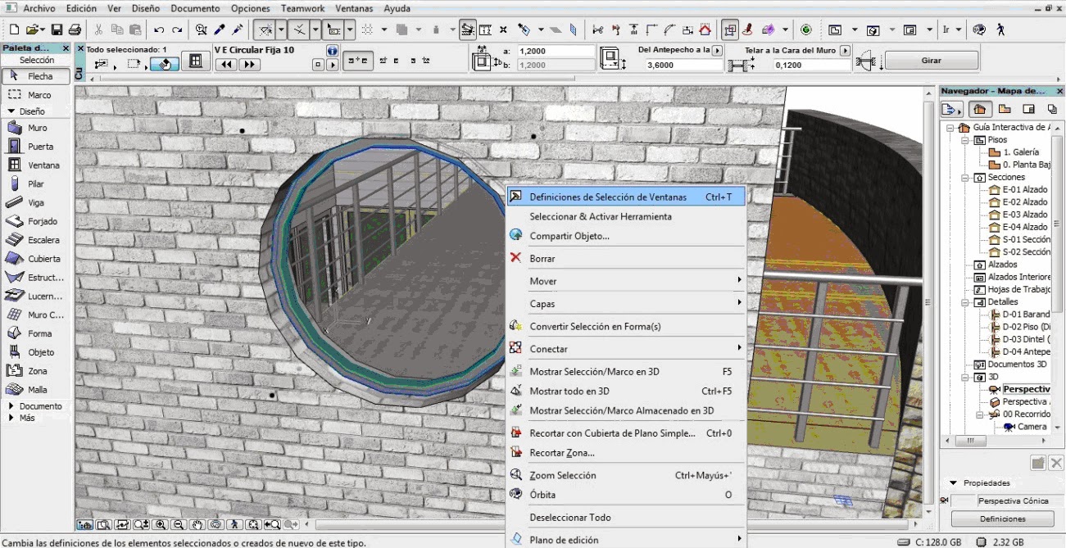Click the Print icon
The height and width of the screenshot is (548, 1066).
(x=75, y=29)
